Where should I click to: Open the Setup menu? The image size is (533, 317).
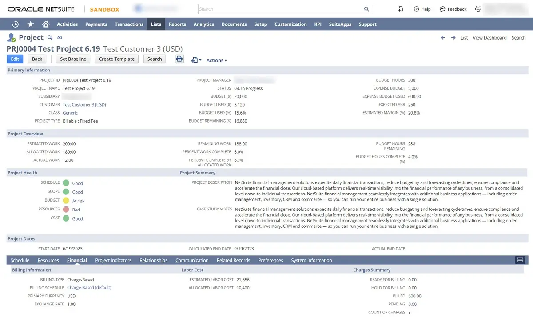click(x=261, y=24)
